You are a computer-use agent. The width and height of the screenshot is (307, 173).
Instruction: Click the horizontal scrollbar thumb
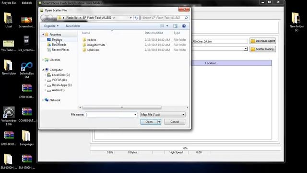(122, 108)
